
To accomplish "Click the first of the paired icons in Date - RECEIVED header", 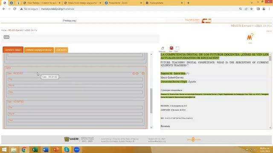I will tap(134, 74).
